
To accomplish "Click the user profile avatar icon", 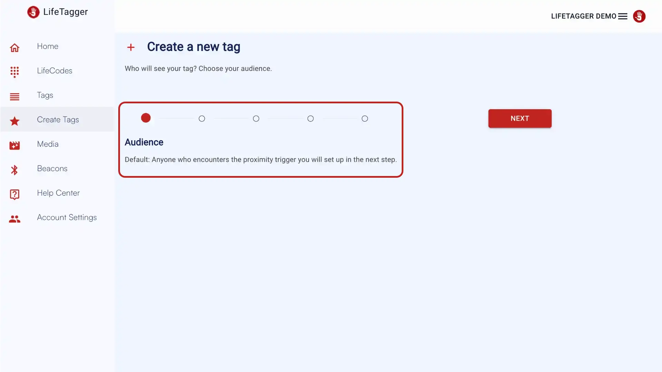I will (x=639, y=16).
